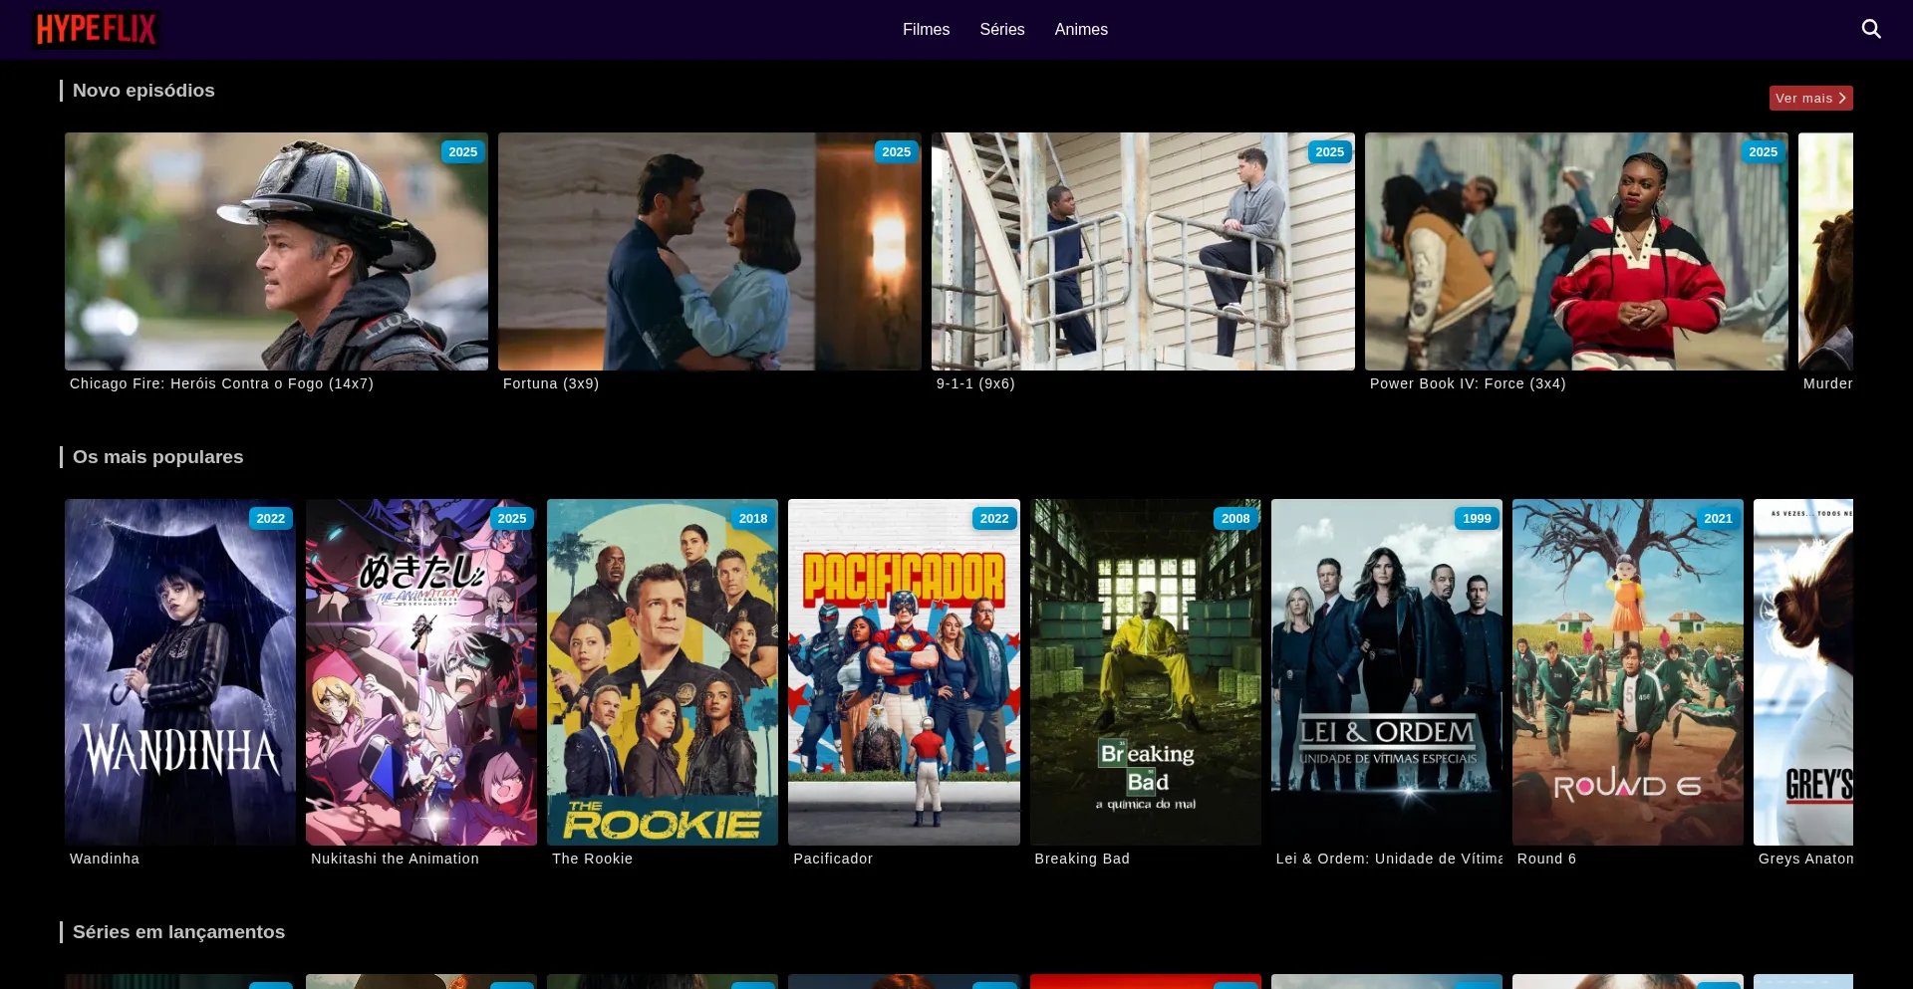Open Nukitashi the Animation poster
This screenshot has width=1913, height=989.
click(420, 672)
